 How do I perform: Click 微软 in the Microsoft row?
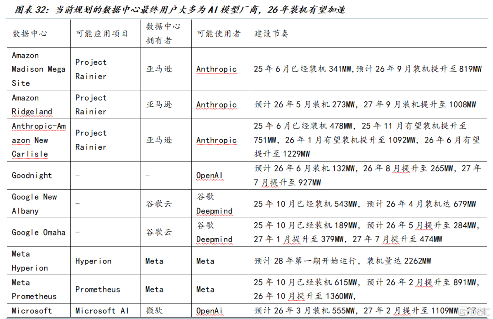pos(154,310)
